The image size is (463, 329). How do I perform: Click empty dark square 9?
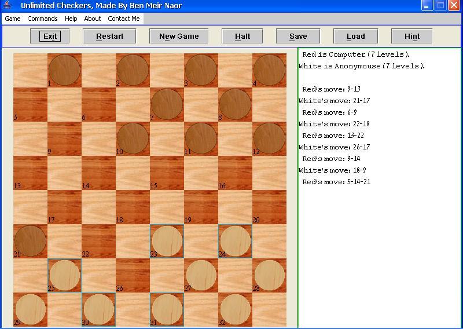click(x=64, y=138)
